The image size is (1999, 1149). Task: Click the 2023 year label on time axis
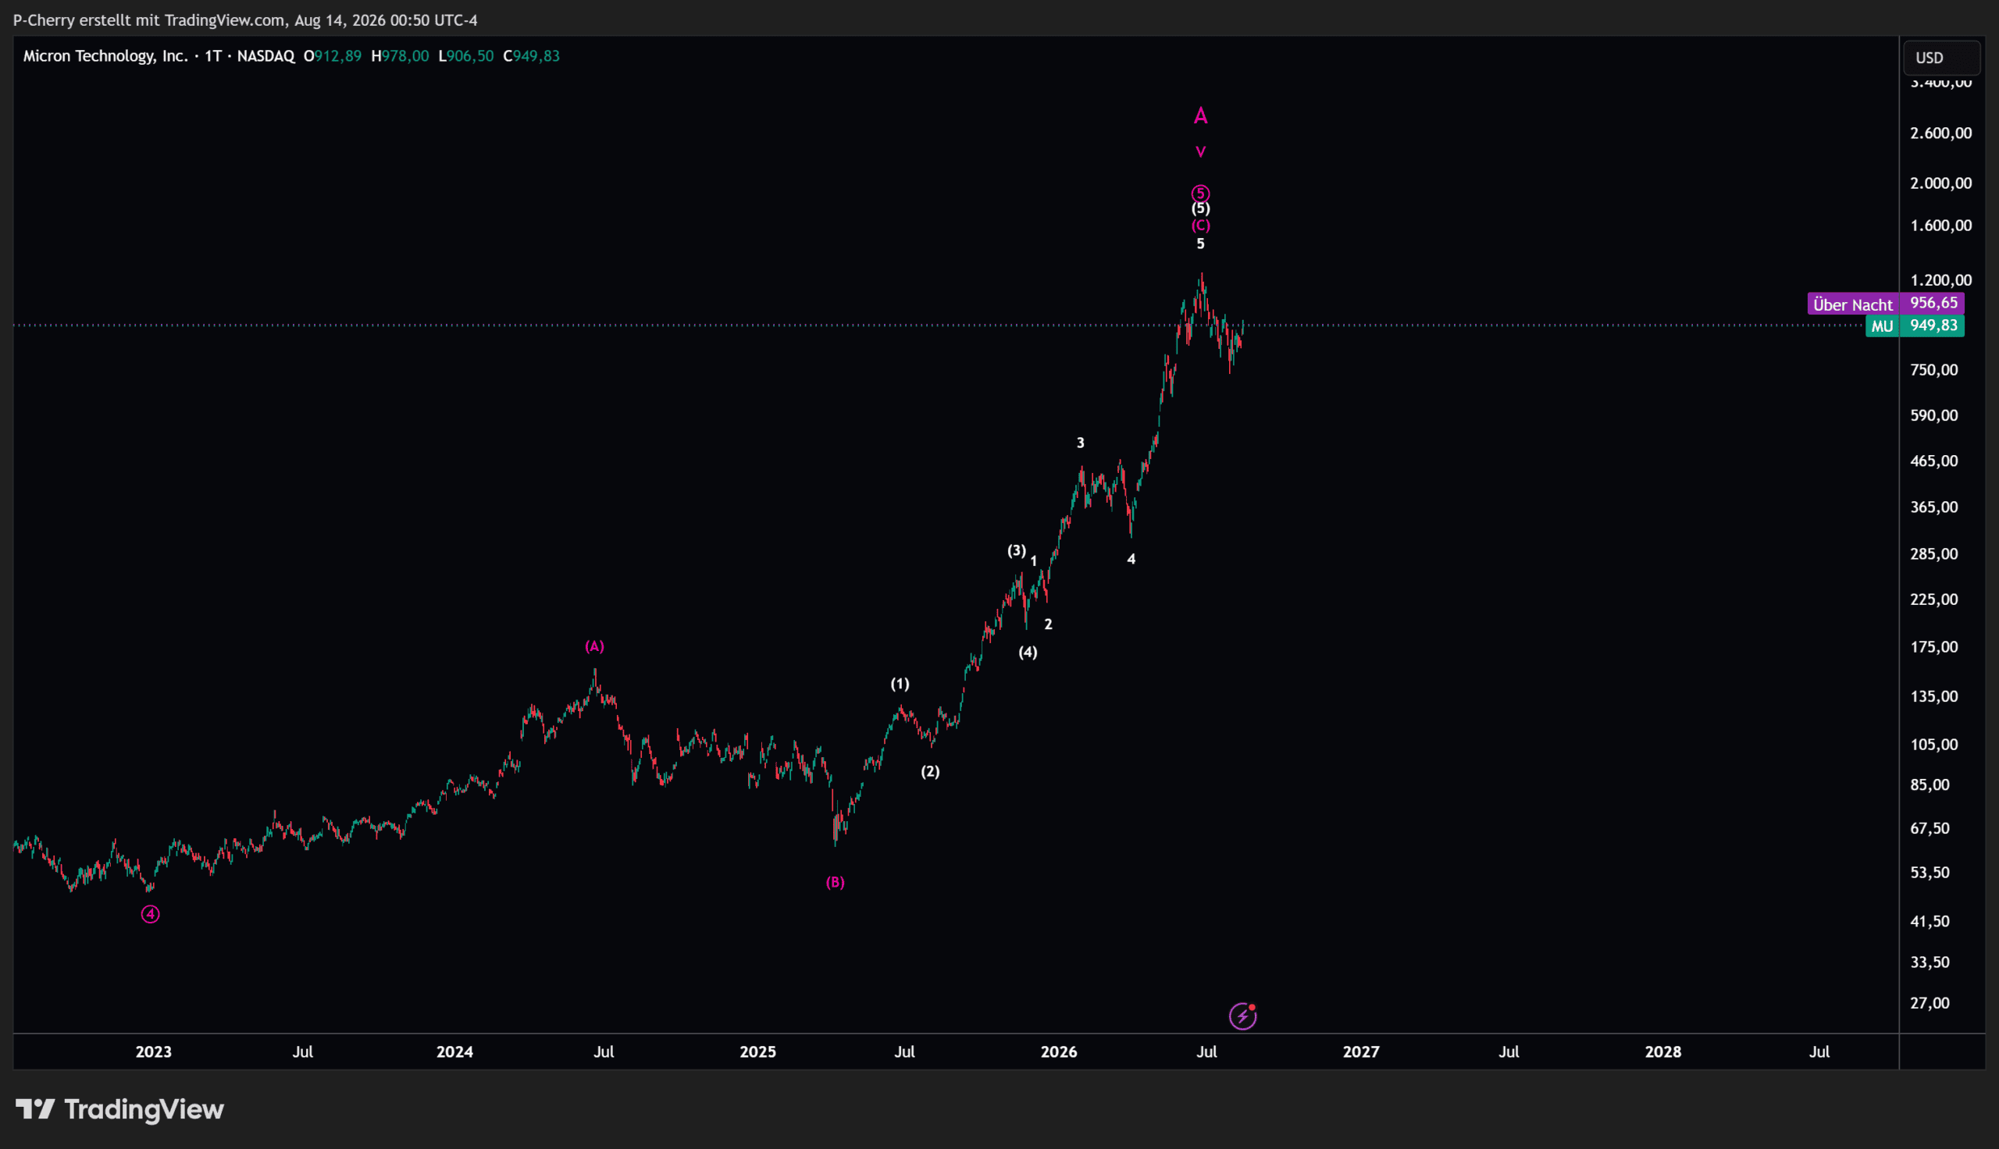click(x=153, y=1052)
